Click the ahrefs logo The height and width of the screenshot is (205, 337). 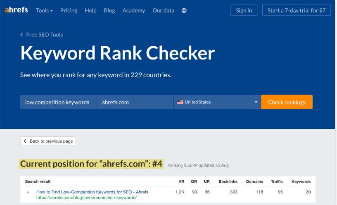click(x=17, y=10)
